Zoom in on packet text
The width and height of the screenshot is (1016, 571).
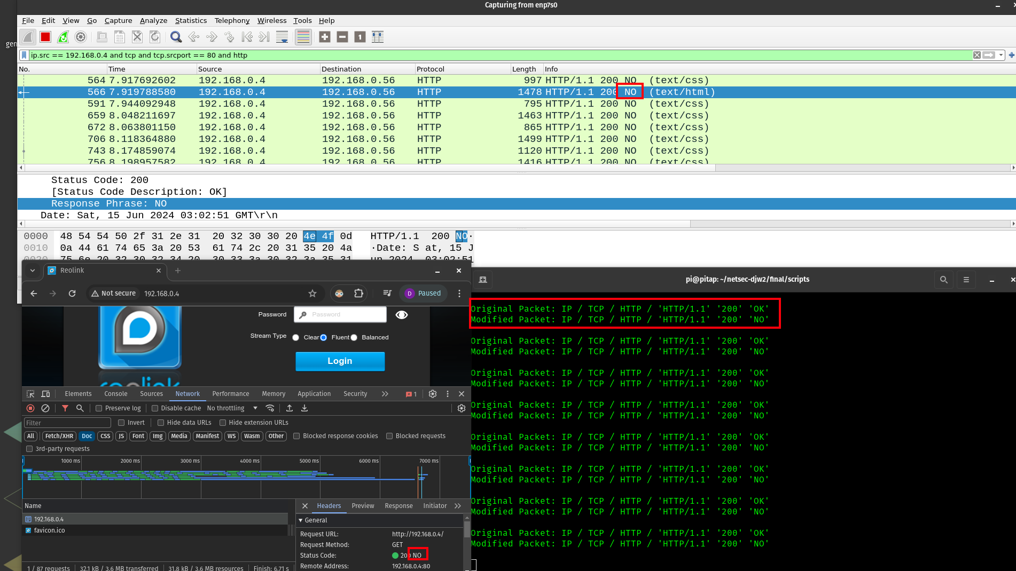pos(325,37)
